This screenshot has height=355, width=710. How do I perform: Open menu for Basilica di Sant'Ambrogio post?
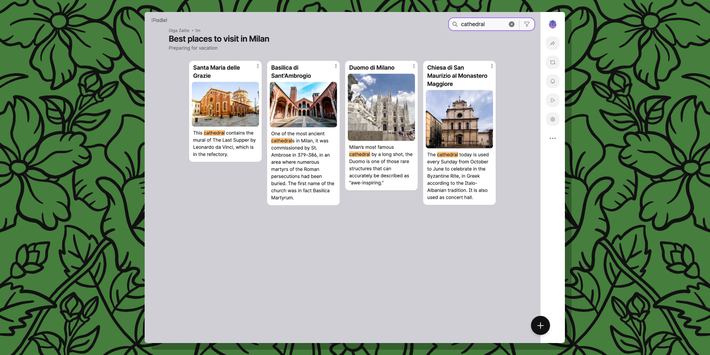[x=336, y=66]
